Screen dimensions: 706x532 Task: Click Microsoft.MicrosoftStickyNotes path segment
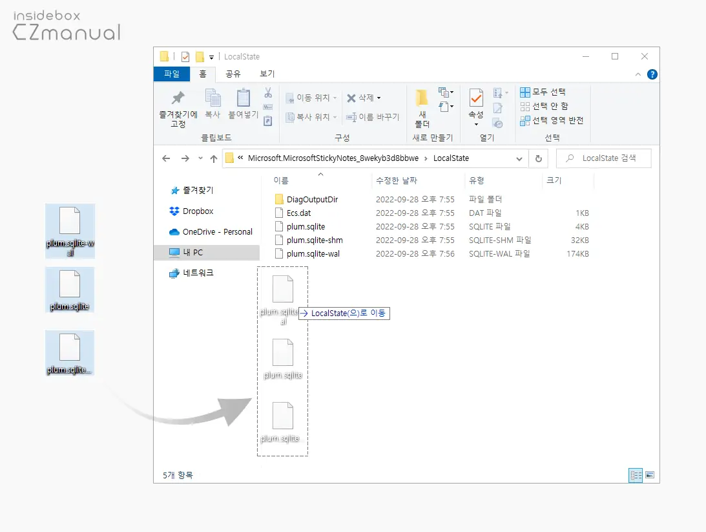pos(333,158)
